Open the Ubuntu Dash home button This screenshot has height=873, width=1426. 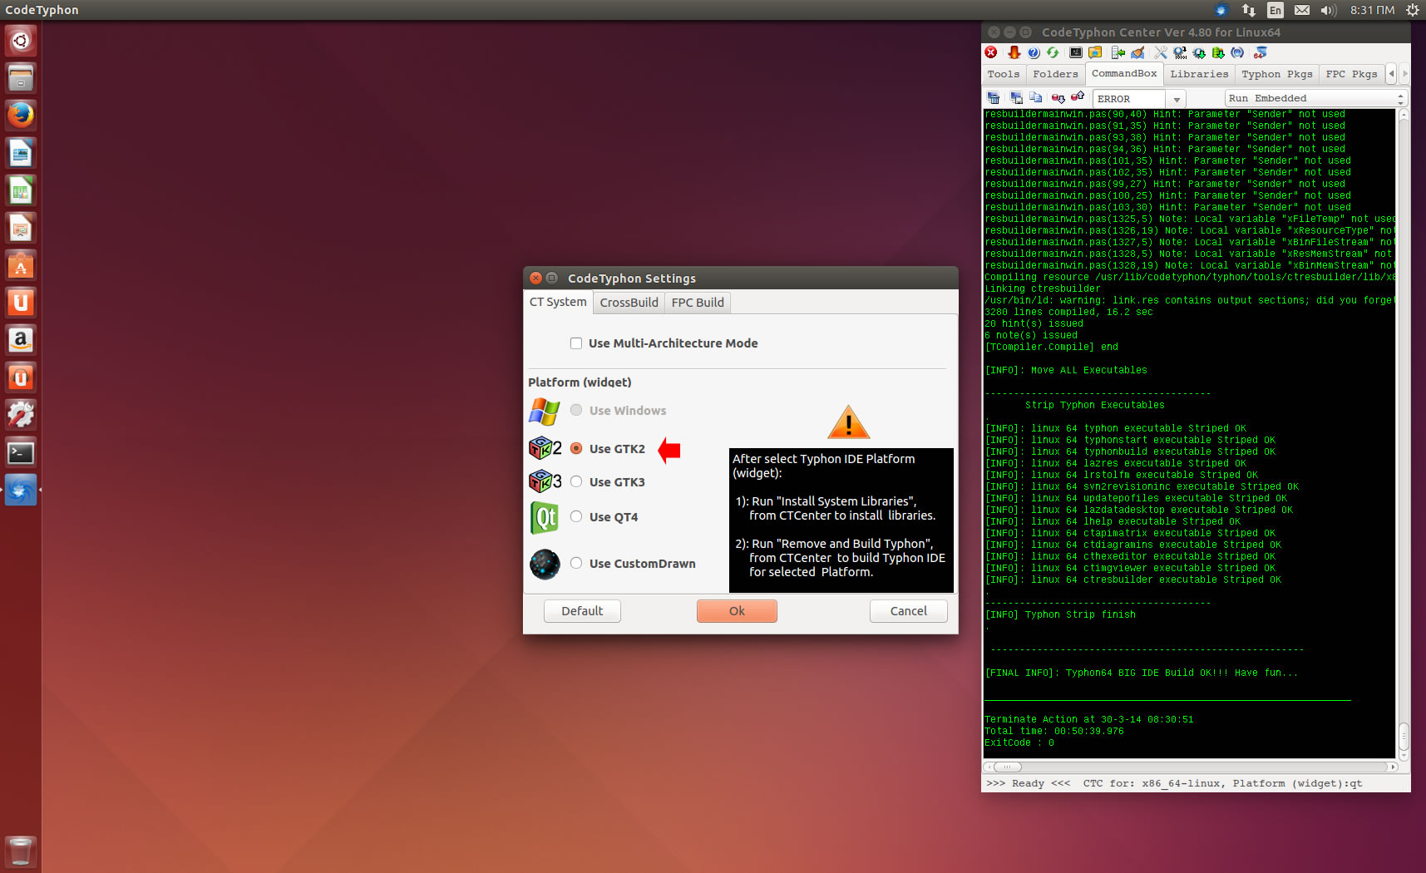21,40
